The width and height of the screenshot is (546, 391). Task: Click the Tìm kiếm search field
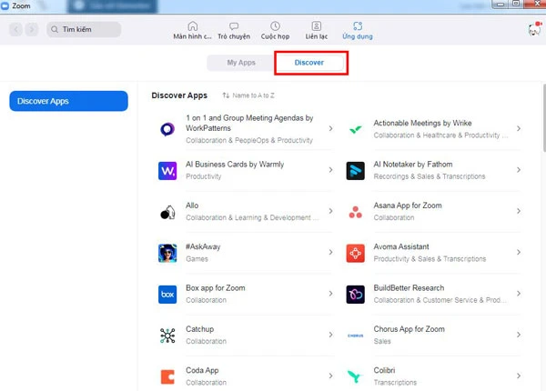click(83, 30)
